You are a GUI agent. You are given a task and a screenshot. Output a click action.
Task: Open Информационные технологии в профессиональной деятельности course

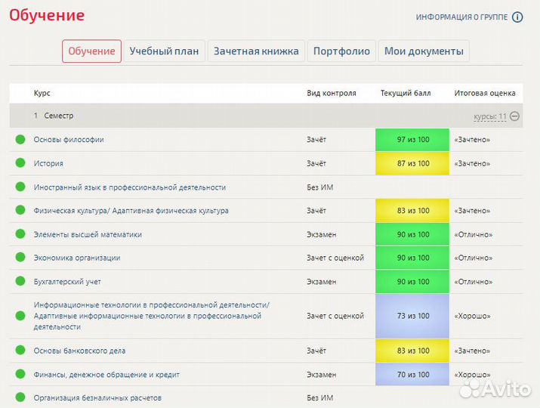(152, 316)
